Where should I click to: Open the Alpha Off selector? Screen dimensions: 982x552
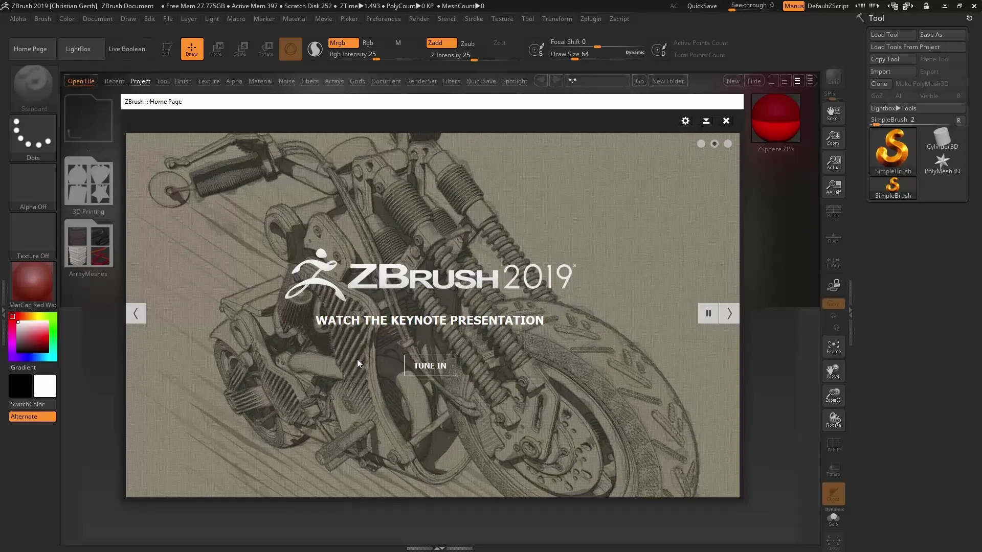pyautogui.click(x=33, y=187)
